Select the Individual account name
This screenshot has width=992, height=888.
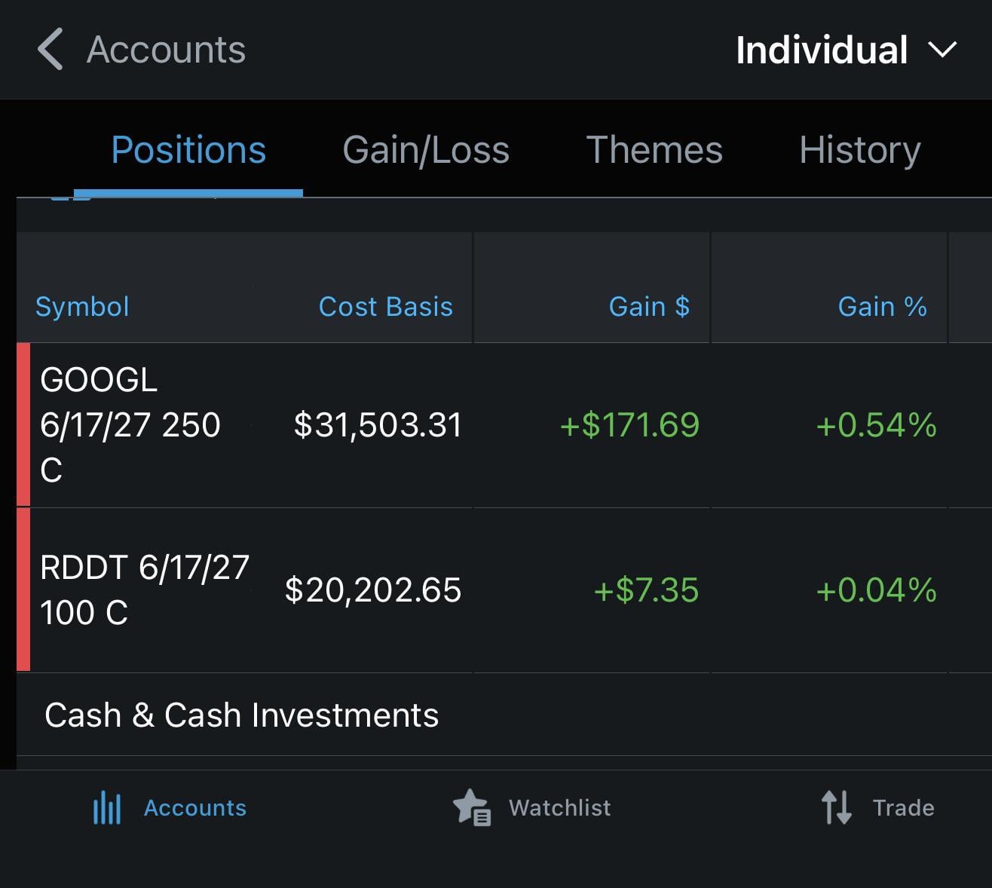coord(821,51)
